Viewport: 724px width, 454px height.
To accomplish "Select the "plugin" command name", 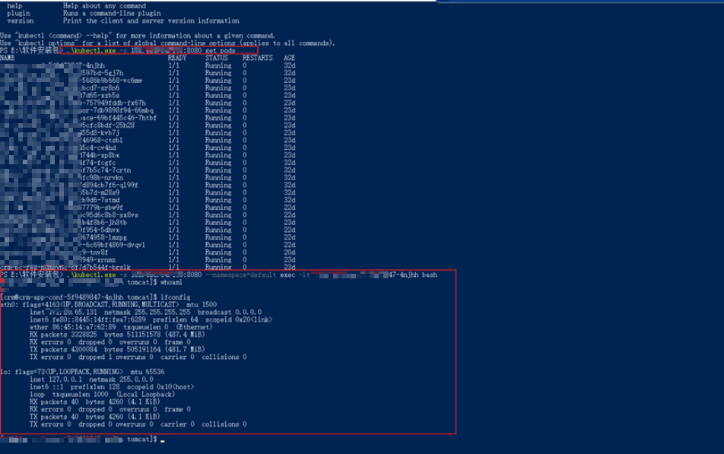I will click(x=18, y=14).
